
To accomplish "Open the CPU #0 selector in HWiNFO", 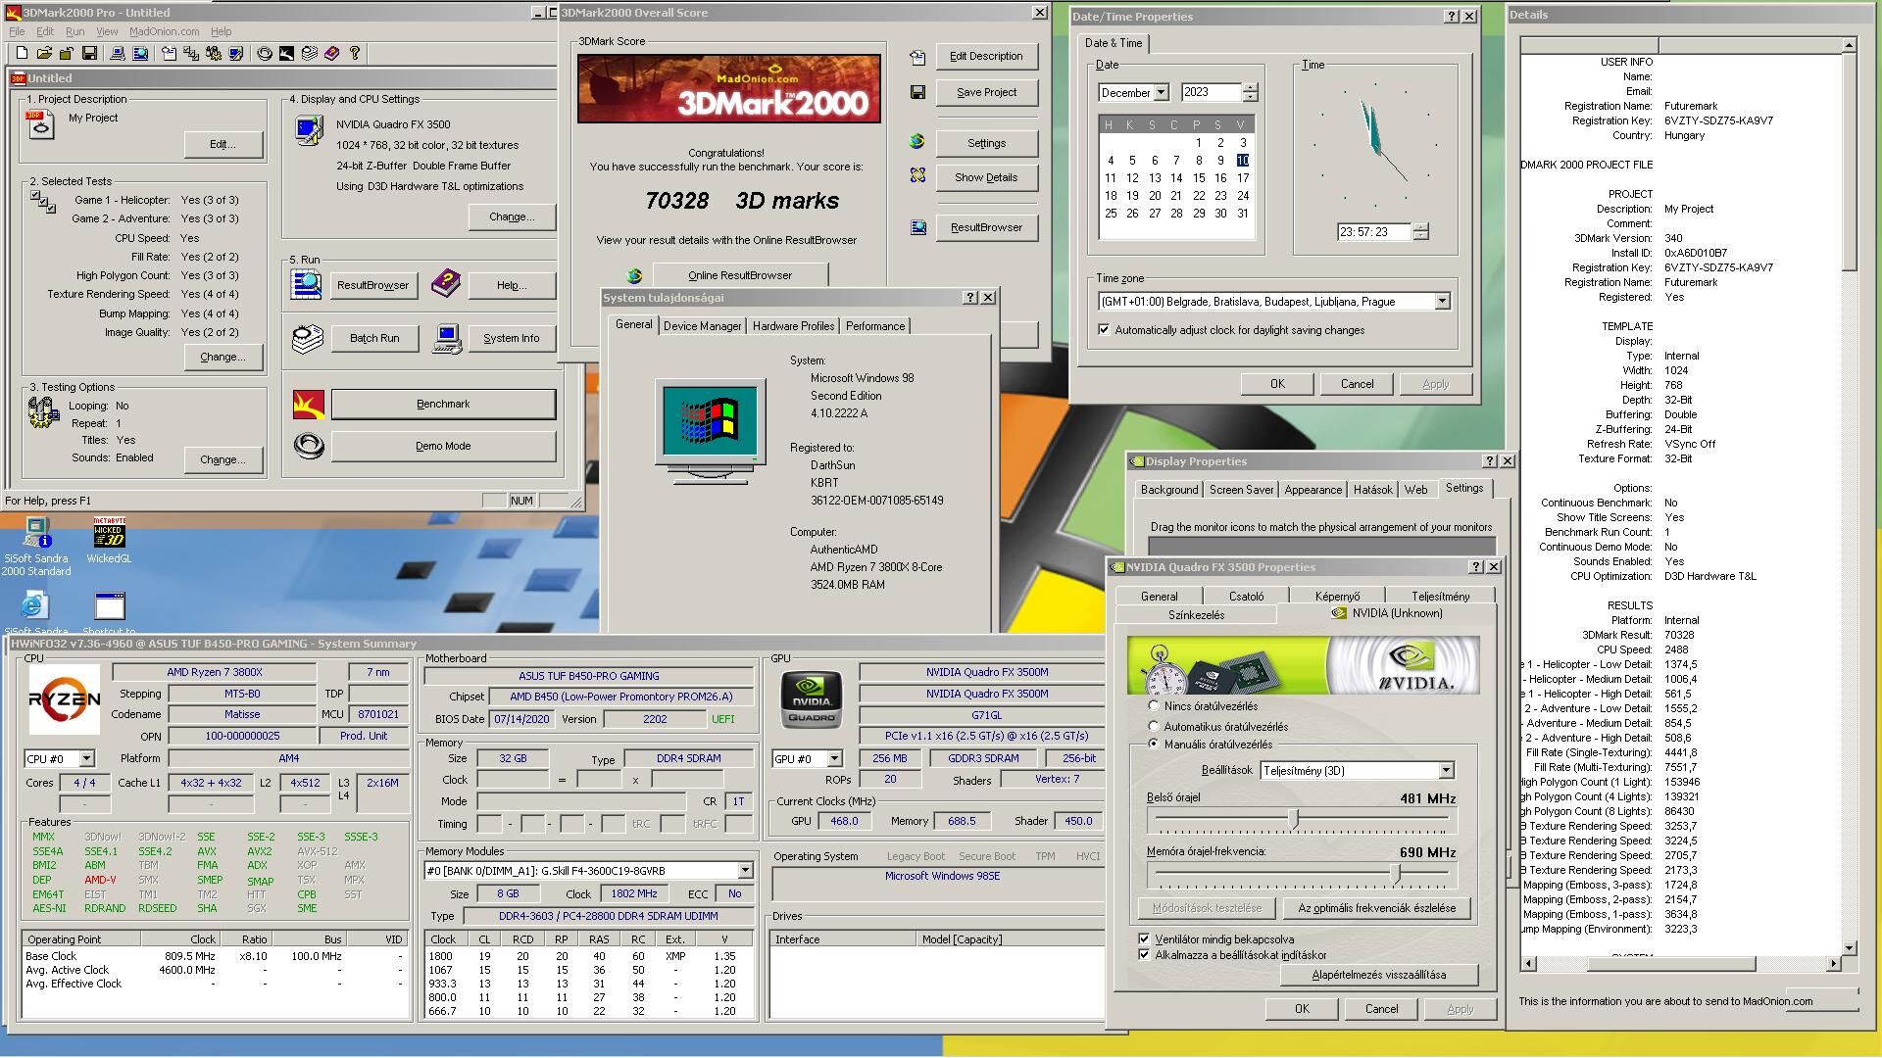I will coord(86,758).
